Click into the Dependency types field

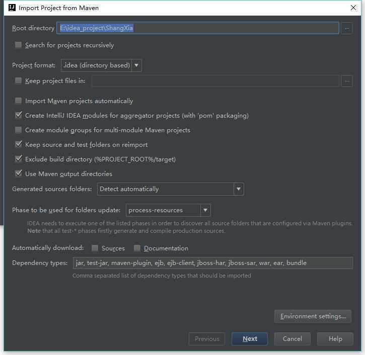pyautogui.click(x=212, y=263)
